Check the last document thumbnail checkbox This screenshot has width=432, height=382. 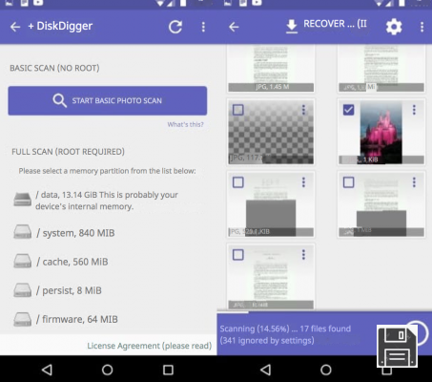click(238, 255)
